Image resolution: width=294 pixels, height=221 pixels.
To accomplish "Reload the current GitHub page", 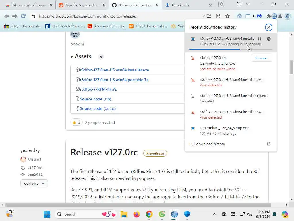I will [23, 16].
